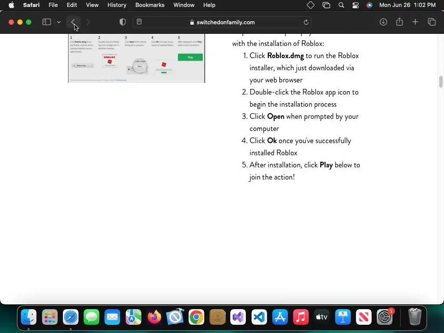Screen dimensions: 444x333
Task: Click the bold Play text in step 5
Action: [326, 165]
